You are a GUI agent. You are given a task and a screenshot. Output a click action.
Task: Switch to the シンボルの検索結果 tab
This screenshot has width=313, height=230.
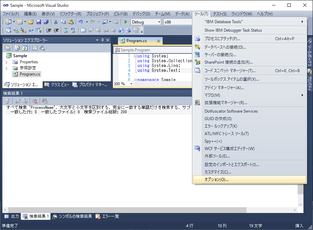click(x=72, y=216)
